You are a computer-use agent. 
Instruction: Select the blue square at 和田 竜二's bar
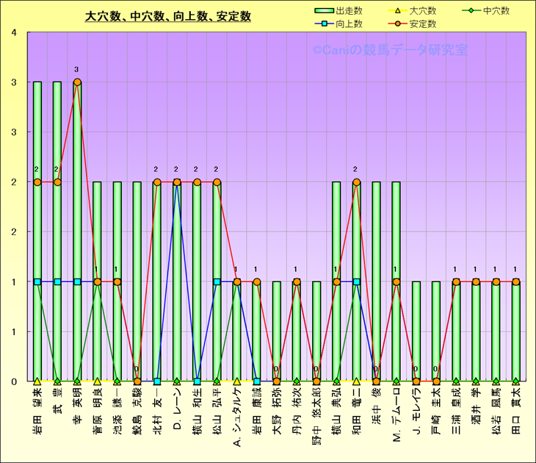click(356, 281)
